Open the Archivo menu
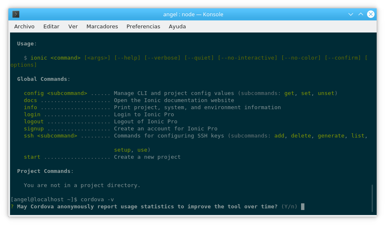This screenshot has width=385, height=225. point(24,27)
